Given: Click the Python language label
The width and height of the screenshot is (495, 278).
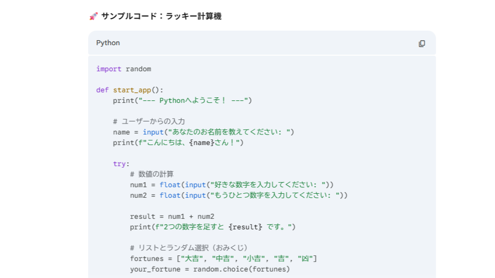Looking at the screenshot, I should click(108, 43).
